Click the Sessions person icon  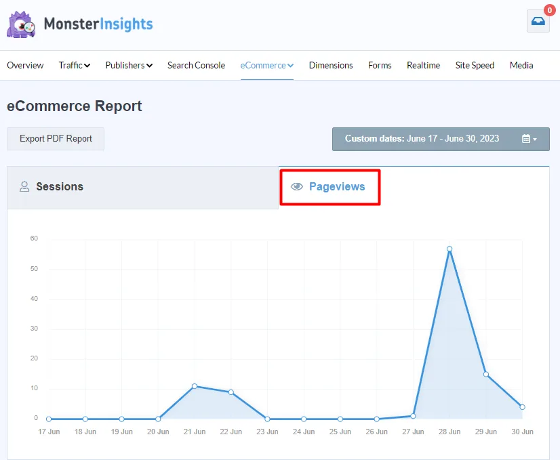click(24, 187)
